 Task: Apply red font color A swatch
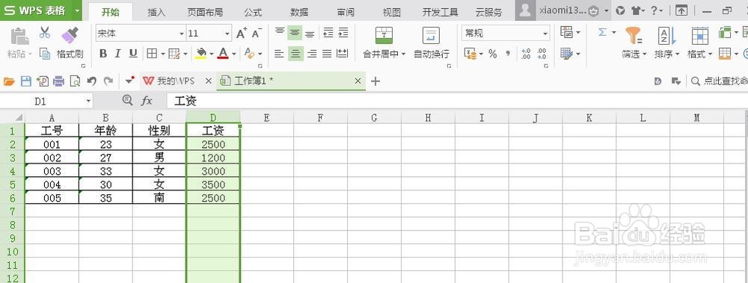222,53
